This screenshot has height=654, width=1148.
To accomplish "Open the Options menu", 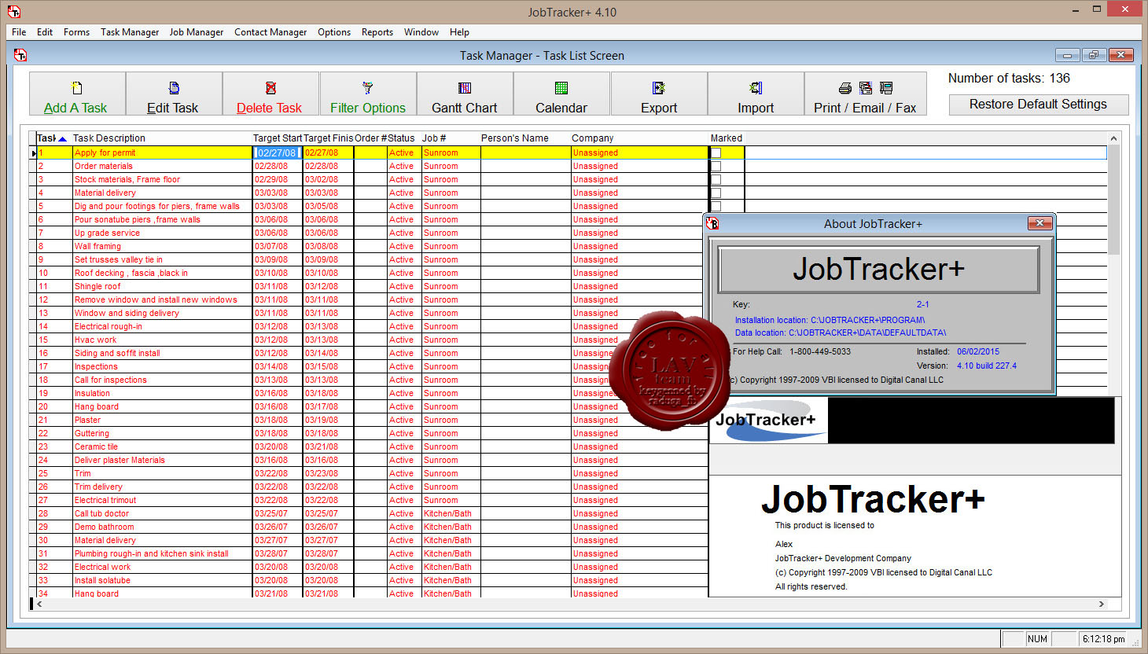I will coord(334,32).
